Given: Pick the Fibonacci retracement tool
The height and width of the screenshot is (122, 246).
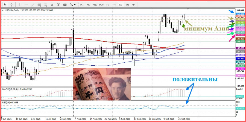Looking at the screenshot, I should pos(46,5).
